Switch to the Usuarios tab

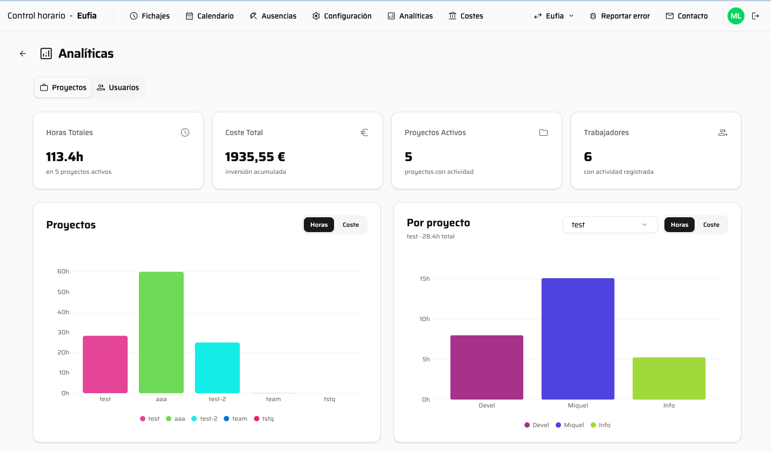click(x=118, y=87)
